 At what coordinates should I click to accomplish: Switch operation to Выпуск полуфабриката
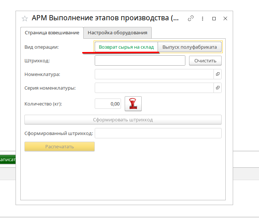190,47
